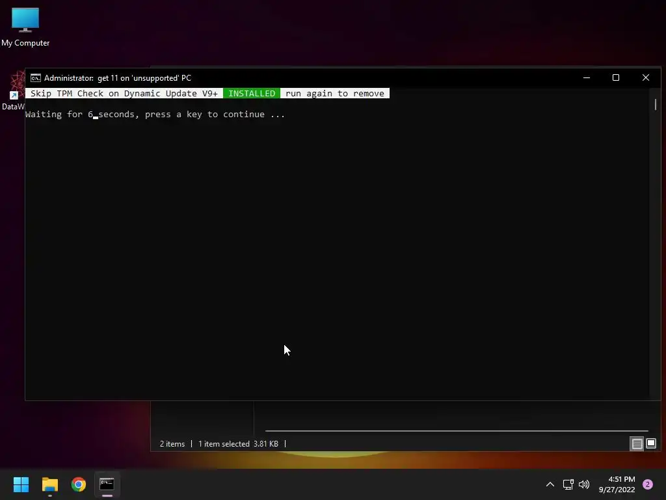Click the 'run again to remove' text
The width and height of the screenshot is (666, 500).
point(335,94)
